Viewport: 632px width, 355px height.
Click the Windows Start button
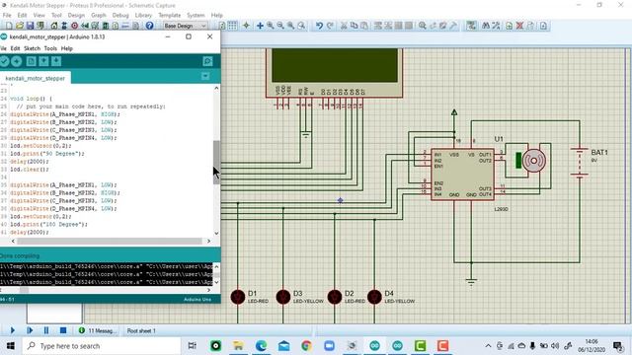tap(11, 346)
